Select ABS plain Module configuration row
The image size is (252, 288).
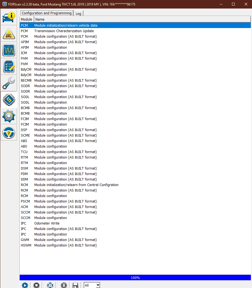point(135,146)
